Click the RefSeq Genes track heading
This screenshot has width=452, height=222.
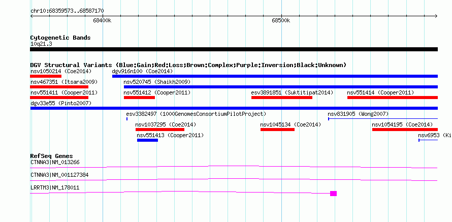51,156
